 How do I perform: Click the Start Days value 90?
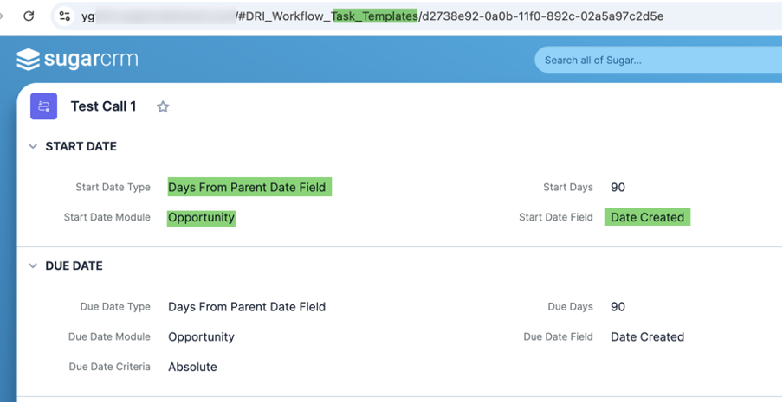point(618,188)
